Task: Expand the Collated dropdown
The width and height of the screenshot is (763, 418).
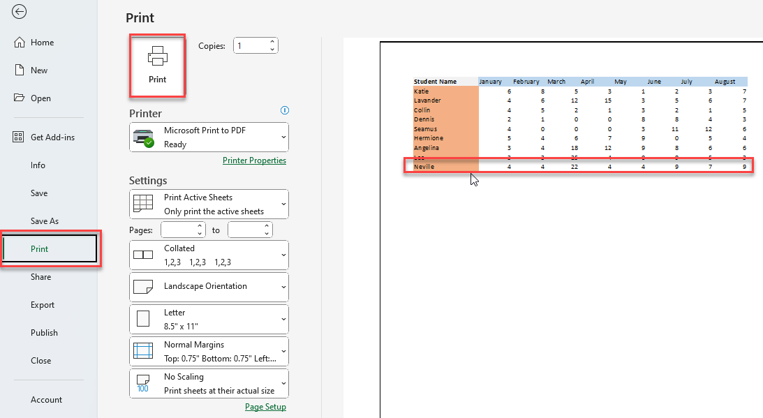Action: tap(209, 255)
